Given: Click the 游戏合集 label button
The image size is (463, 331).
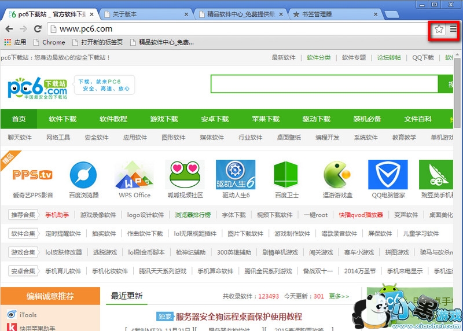Looking at the screenshot, I should tap(23, 252).
